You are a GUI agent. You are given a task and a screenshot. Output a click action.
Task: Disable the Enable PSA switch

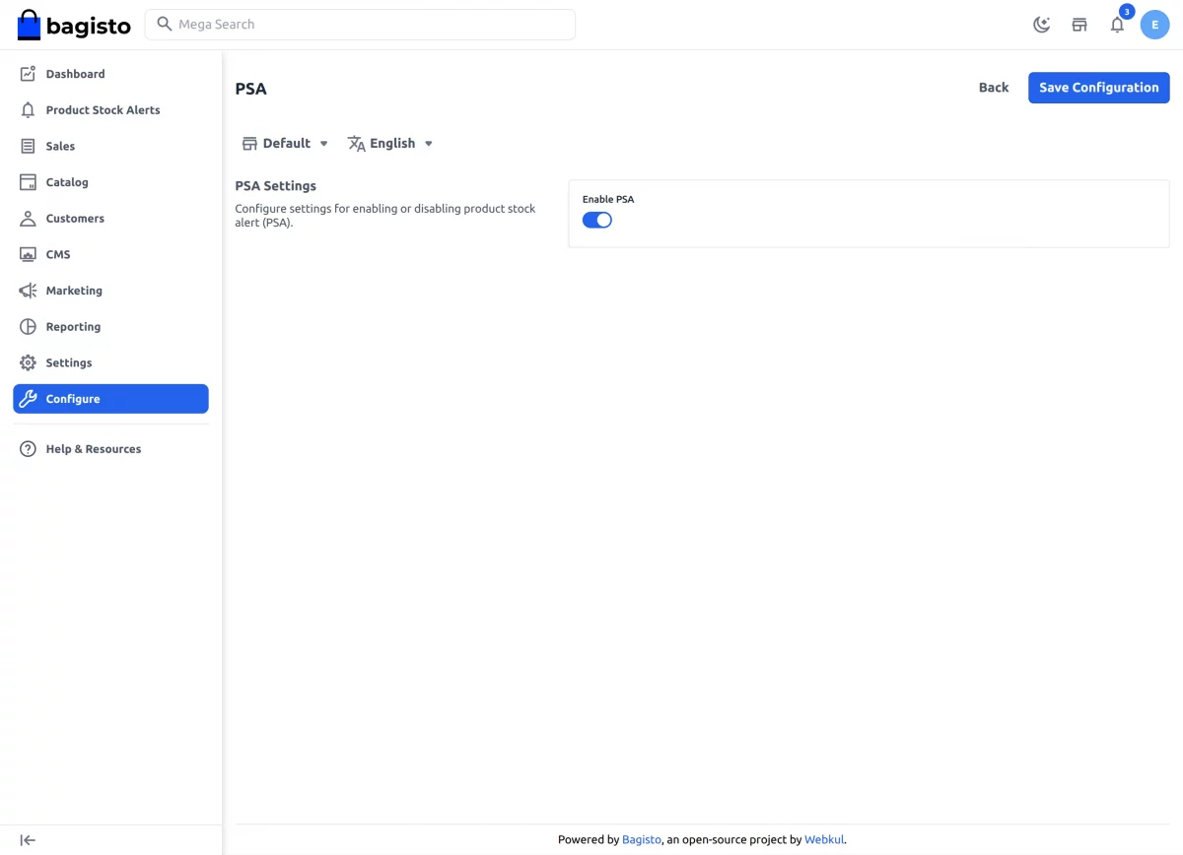tap(597, 220)
